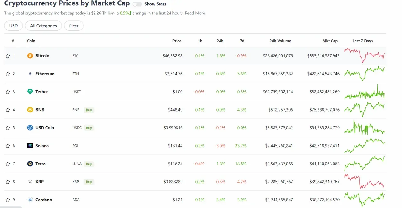402x208 pixels.
Task: View Terra 7-day sparkline chart
Action: pos(364,164)
